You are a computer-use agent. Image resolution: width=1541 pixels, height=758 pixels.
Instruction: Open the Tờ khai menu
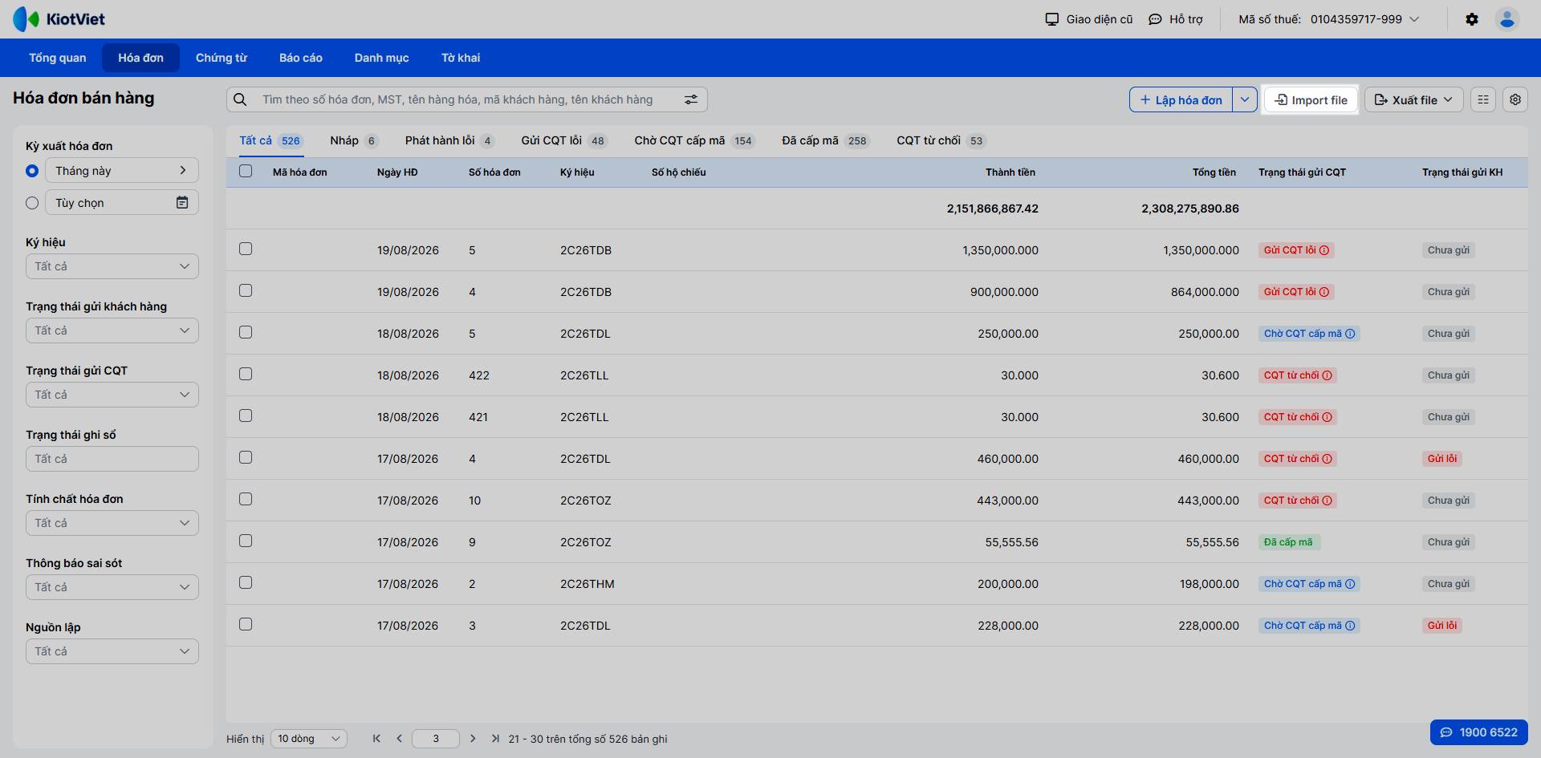[461, 58]
